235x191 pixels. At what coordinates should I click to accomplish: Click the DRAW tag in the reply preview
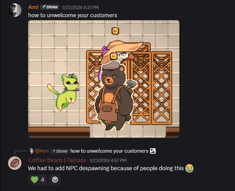point(59,151)
